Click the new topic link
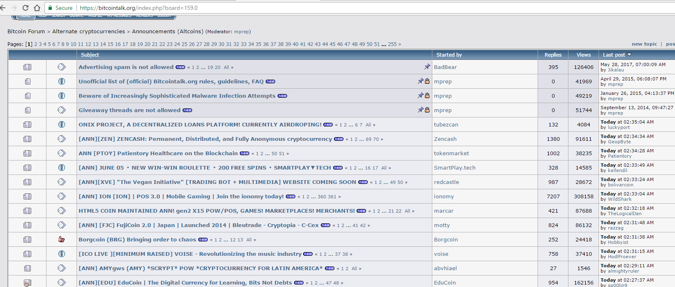 [x=644, y=44]
